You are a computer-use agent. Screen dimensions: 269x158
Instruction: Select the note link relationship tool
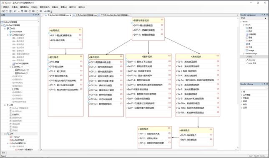pos(251,63)
